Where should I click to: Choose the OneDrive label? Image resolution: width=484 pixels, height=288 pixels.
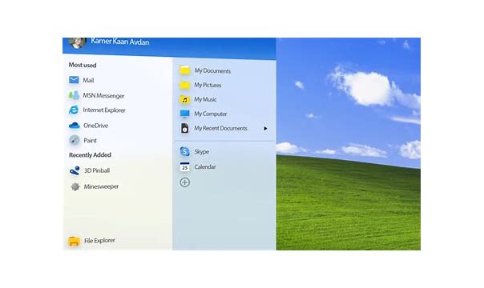[x=95, y=126]
